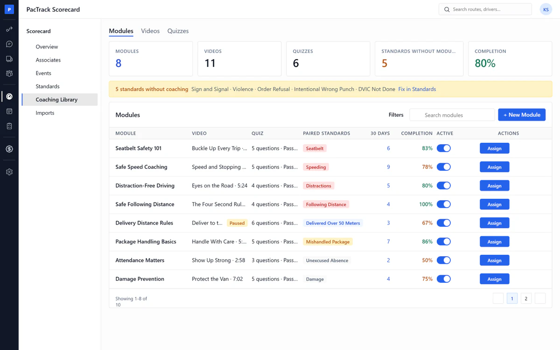This screenshot has width=560, height=350.
Task: Click the blue P logo icon
Action: tap(9, 9)
